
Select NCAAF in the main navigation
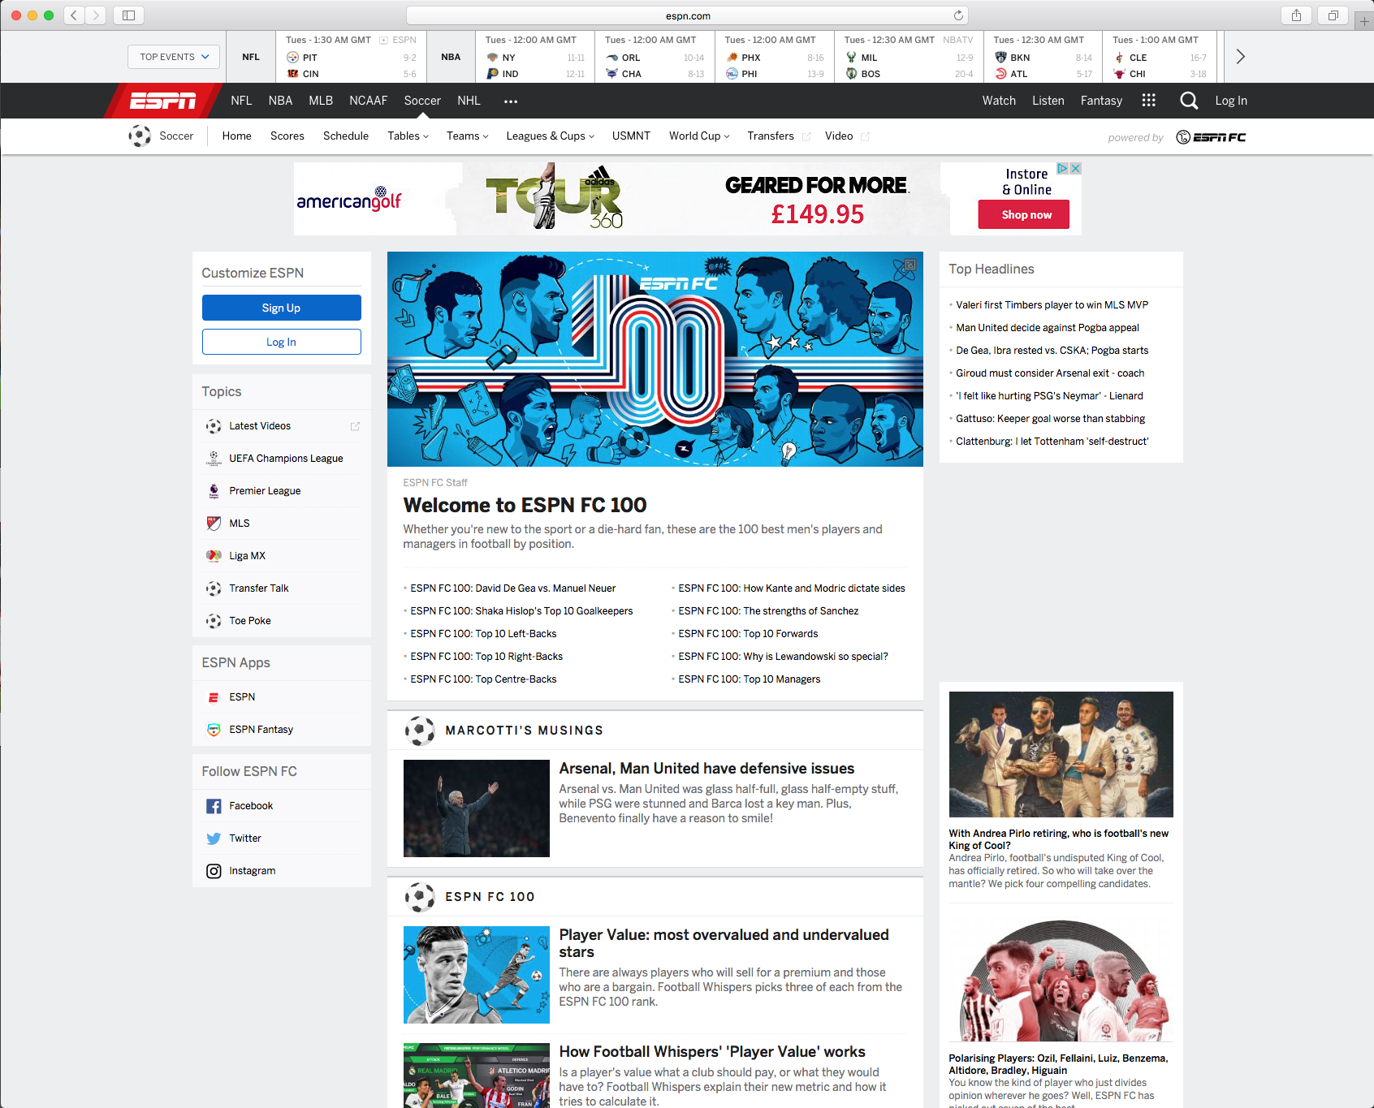tap(368, 101)
